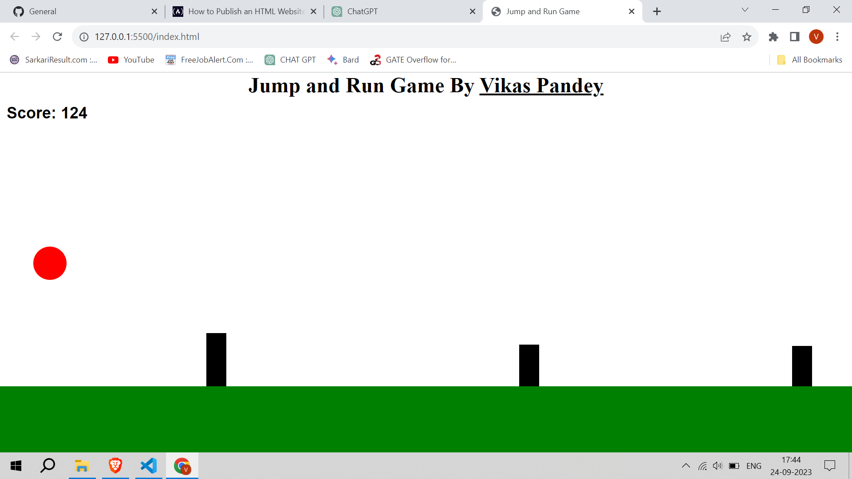Open the Bard bookmark
This screenshot has height=479, width=852.
pos(343,59)
